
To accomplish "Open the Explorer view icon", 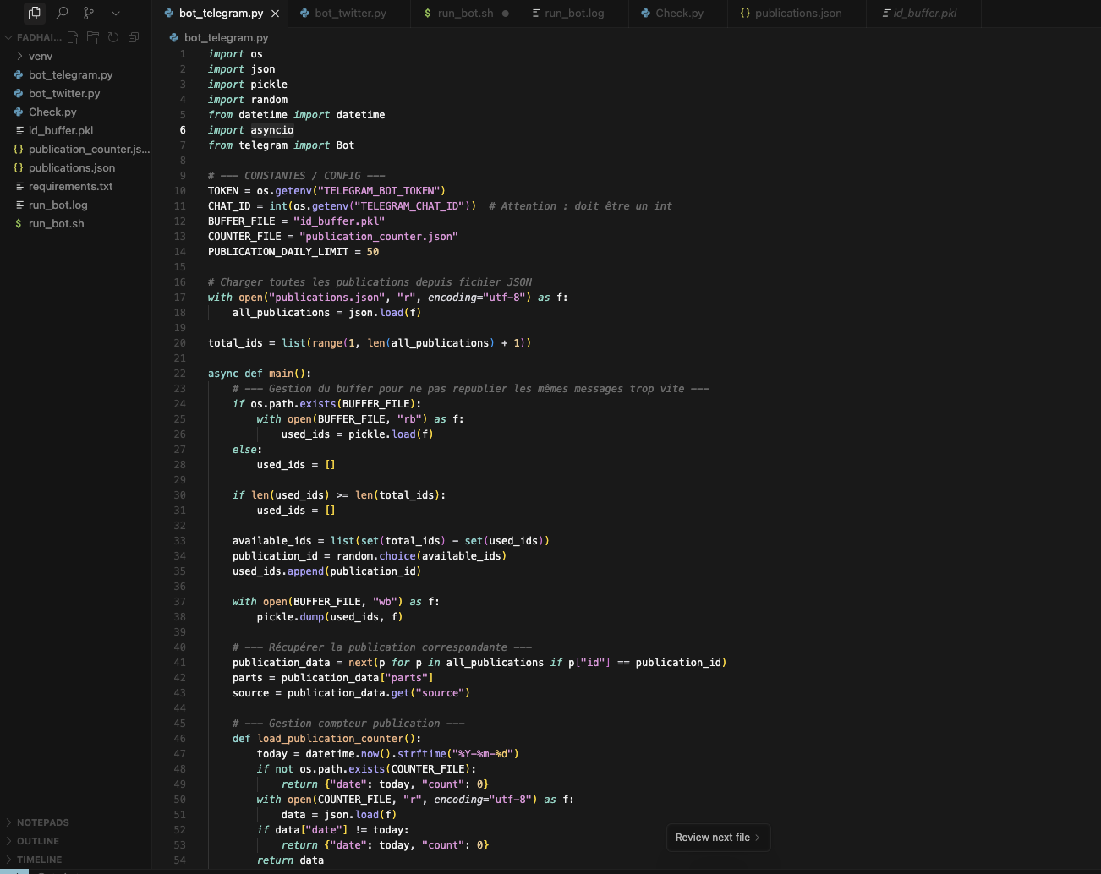I will (34, 13).
